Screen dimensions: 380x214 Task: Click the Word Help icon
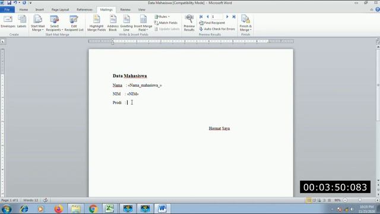tap(378, 10)
